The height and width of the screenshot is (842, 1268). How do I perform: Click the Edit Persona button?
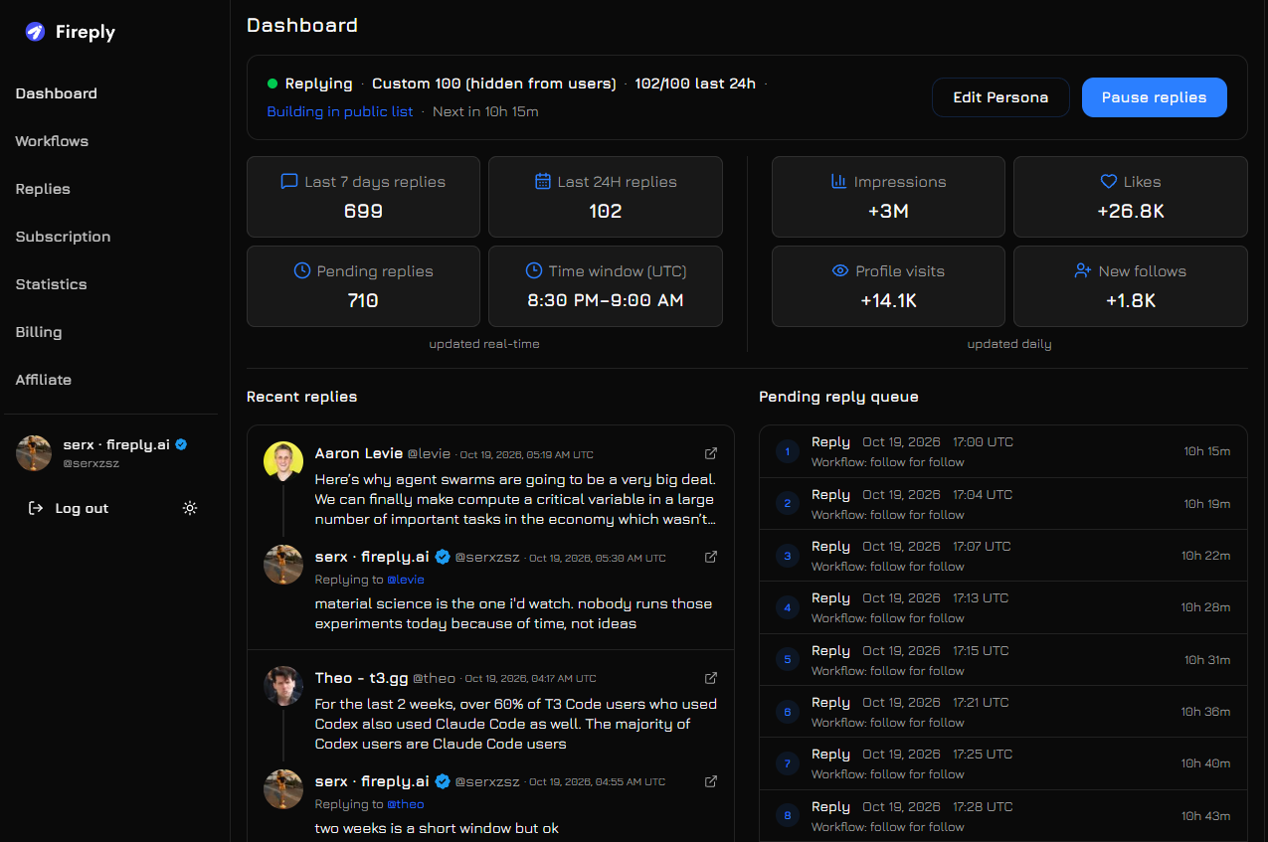coord(1000,97)
